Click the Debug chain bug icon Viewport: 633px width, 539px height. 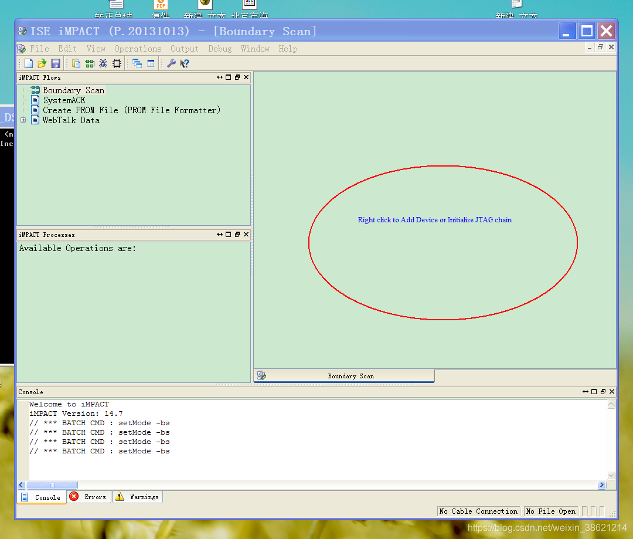(x=103, y=63)
